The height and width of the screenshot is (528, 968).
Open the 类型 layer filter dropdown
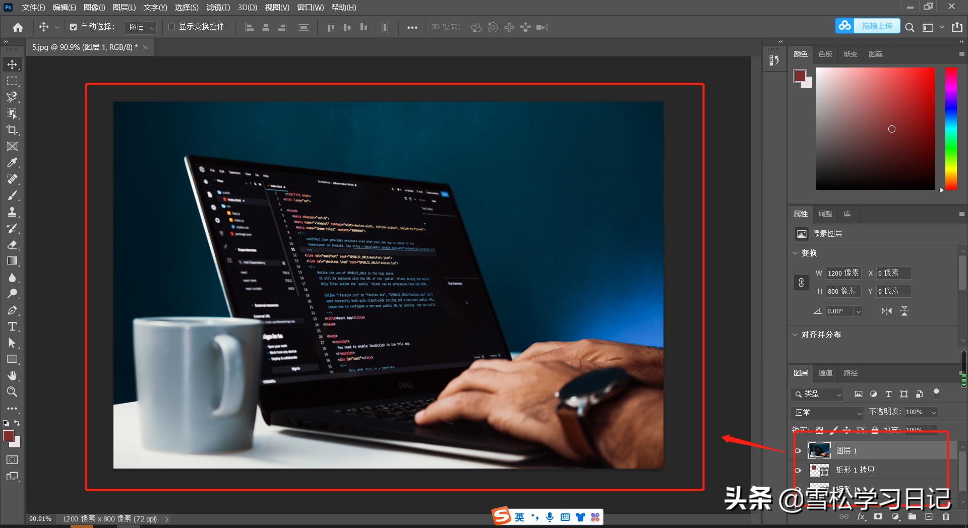817,394
